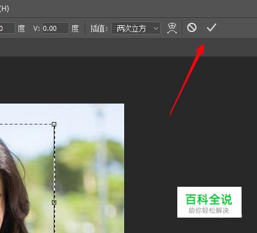Open the 插值 interpolation dropdown
257x233 pixels.
click(x=136, y=28)
